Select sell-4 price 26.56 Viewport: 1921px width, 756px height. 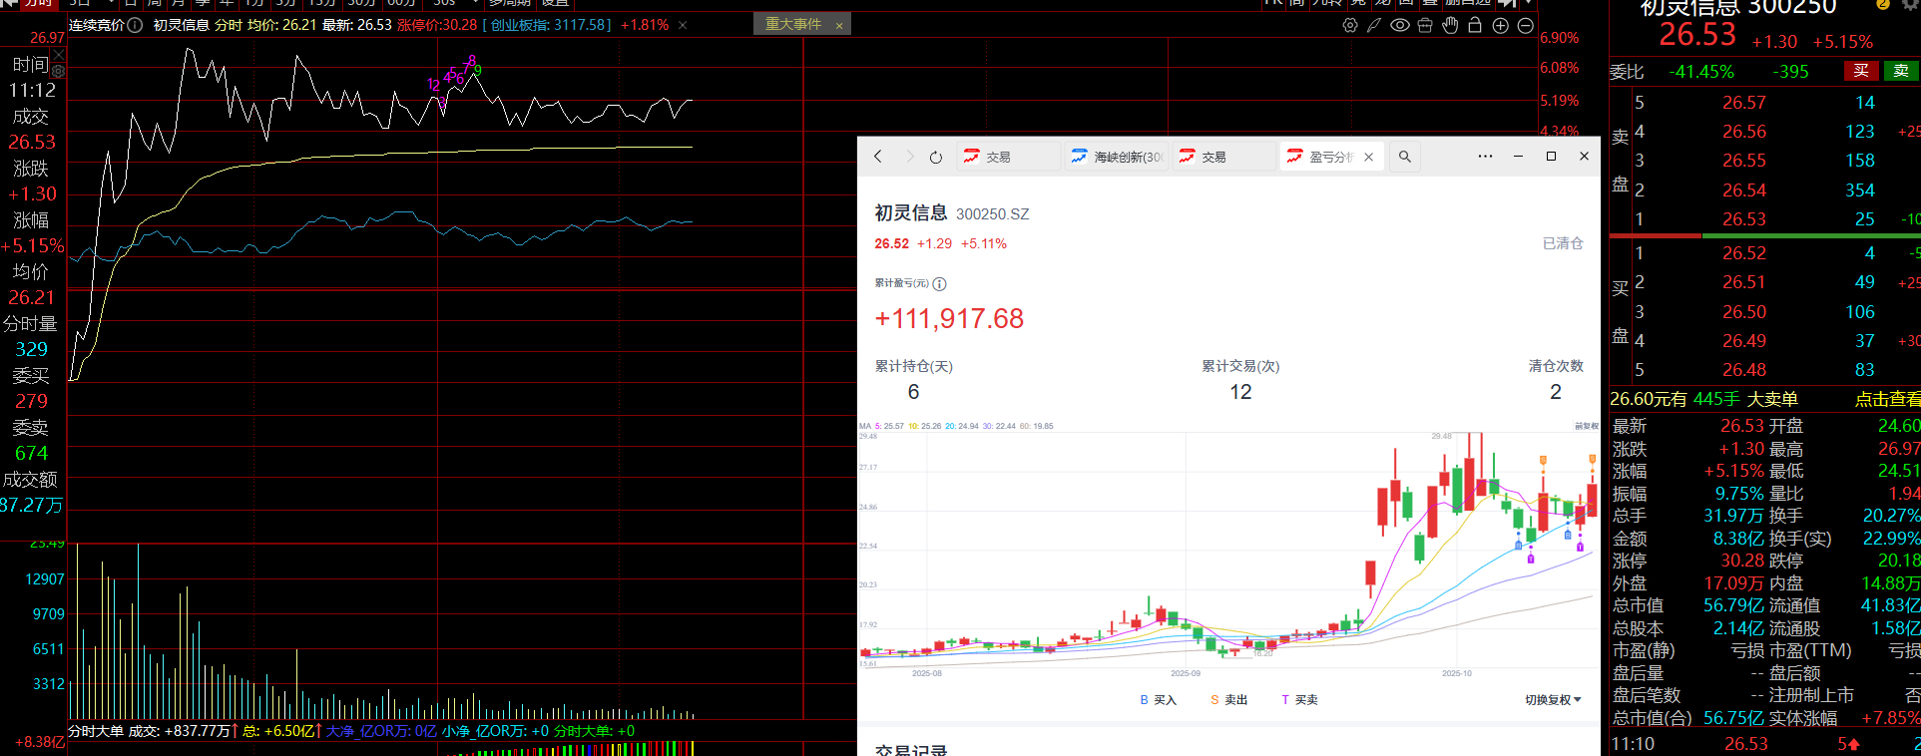coord(1744,132)
